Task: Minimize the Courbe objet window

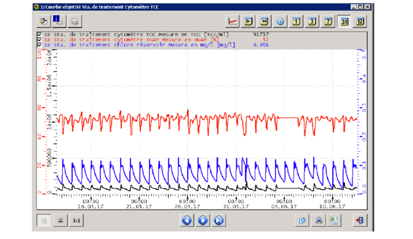Action: pos(354,7)
